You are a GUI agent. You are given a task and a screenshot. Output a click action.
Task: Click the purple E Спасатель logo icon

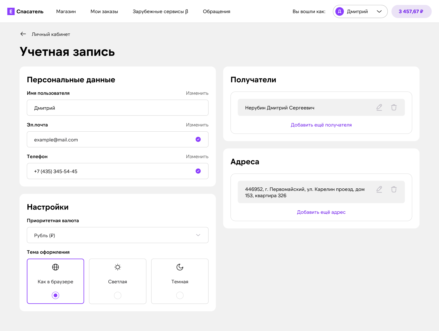(11, 12)
